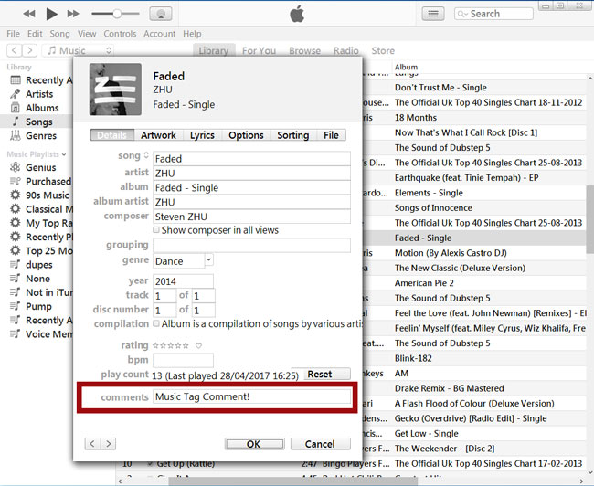Image resolution: width=594 pixels, height=486 pixels.
Task: Click the rewind previous track button
Action: click(x=29, y=14)
